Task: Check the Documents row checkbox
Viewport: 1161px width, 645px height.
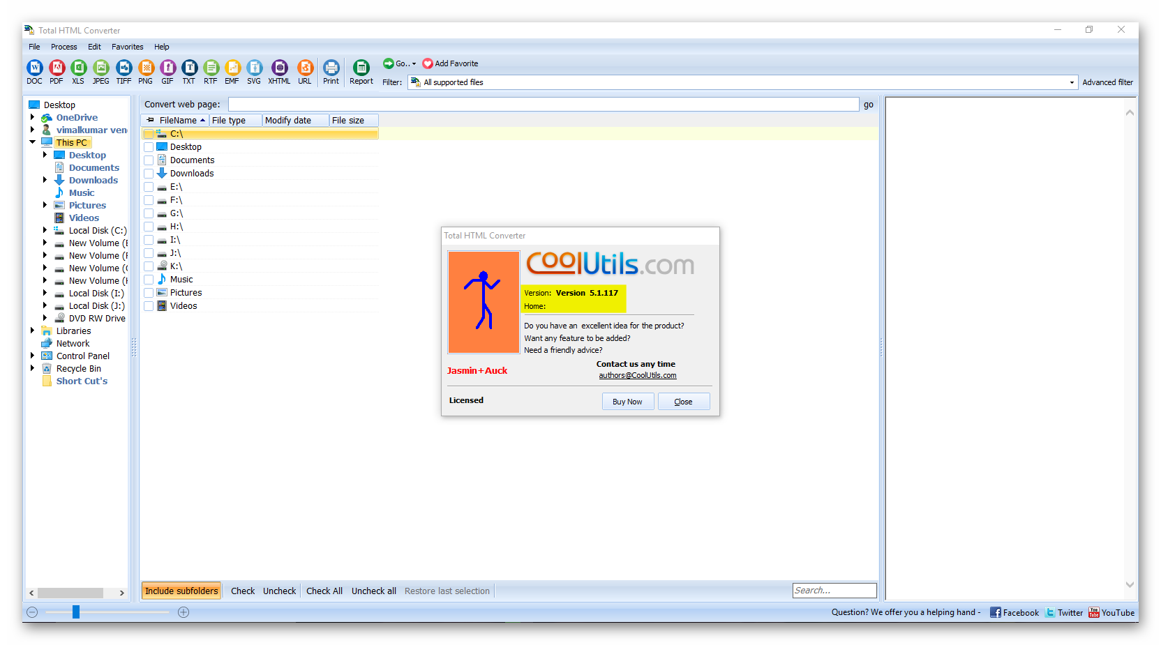Action: (x=149, y=160)
